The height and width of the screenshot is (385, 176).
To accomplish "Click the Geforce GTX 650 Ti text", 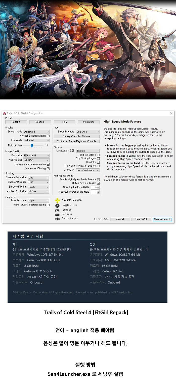I will [38, 271].
